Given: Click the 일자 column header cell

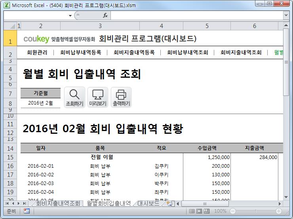Looking at the screenshot, I should click(x=40, y=148).
